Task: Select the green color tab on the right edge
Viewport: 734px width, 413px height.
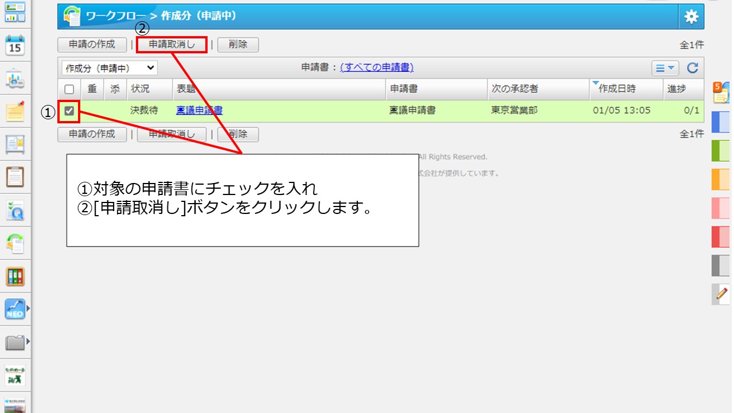Action: [x=720, y=150]
